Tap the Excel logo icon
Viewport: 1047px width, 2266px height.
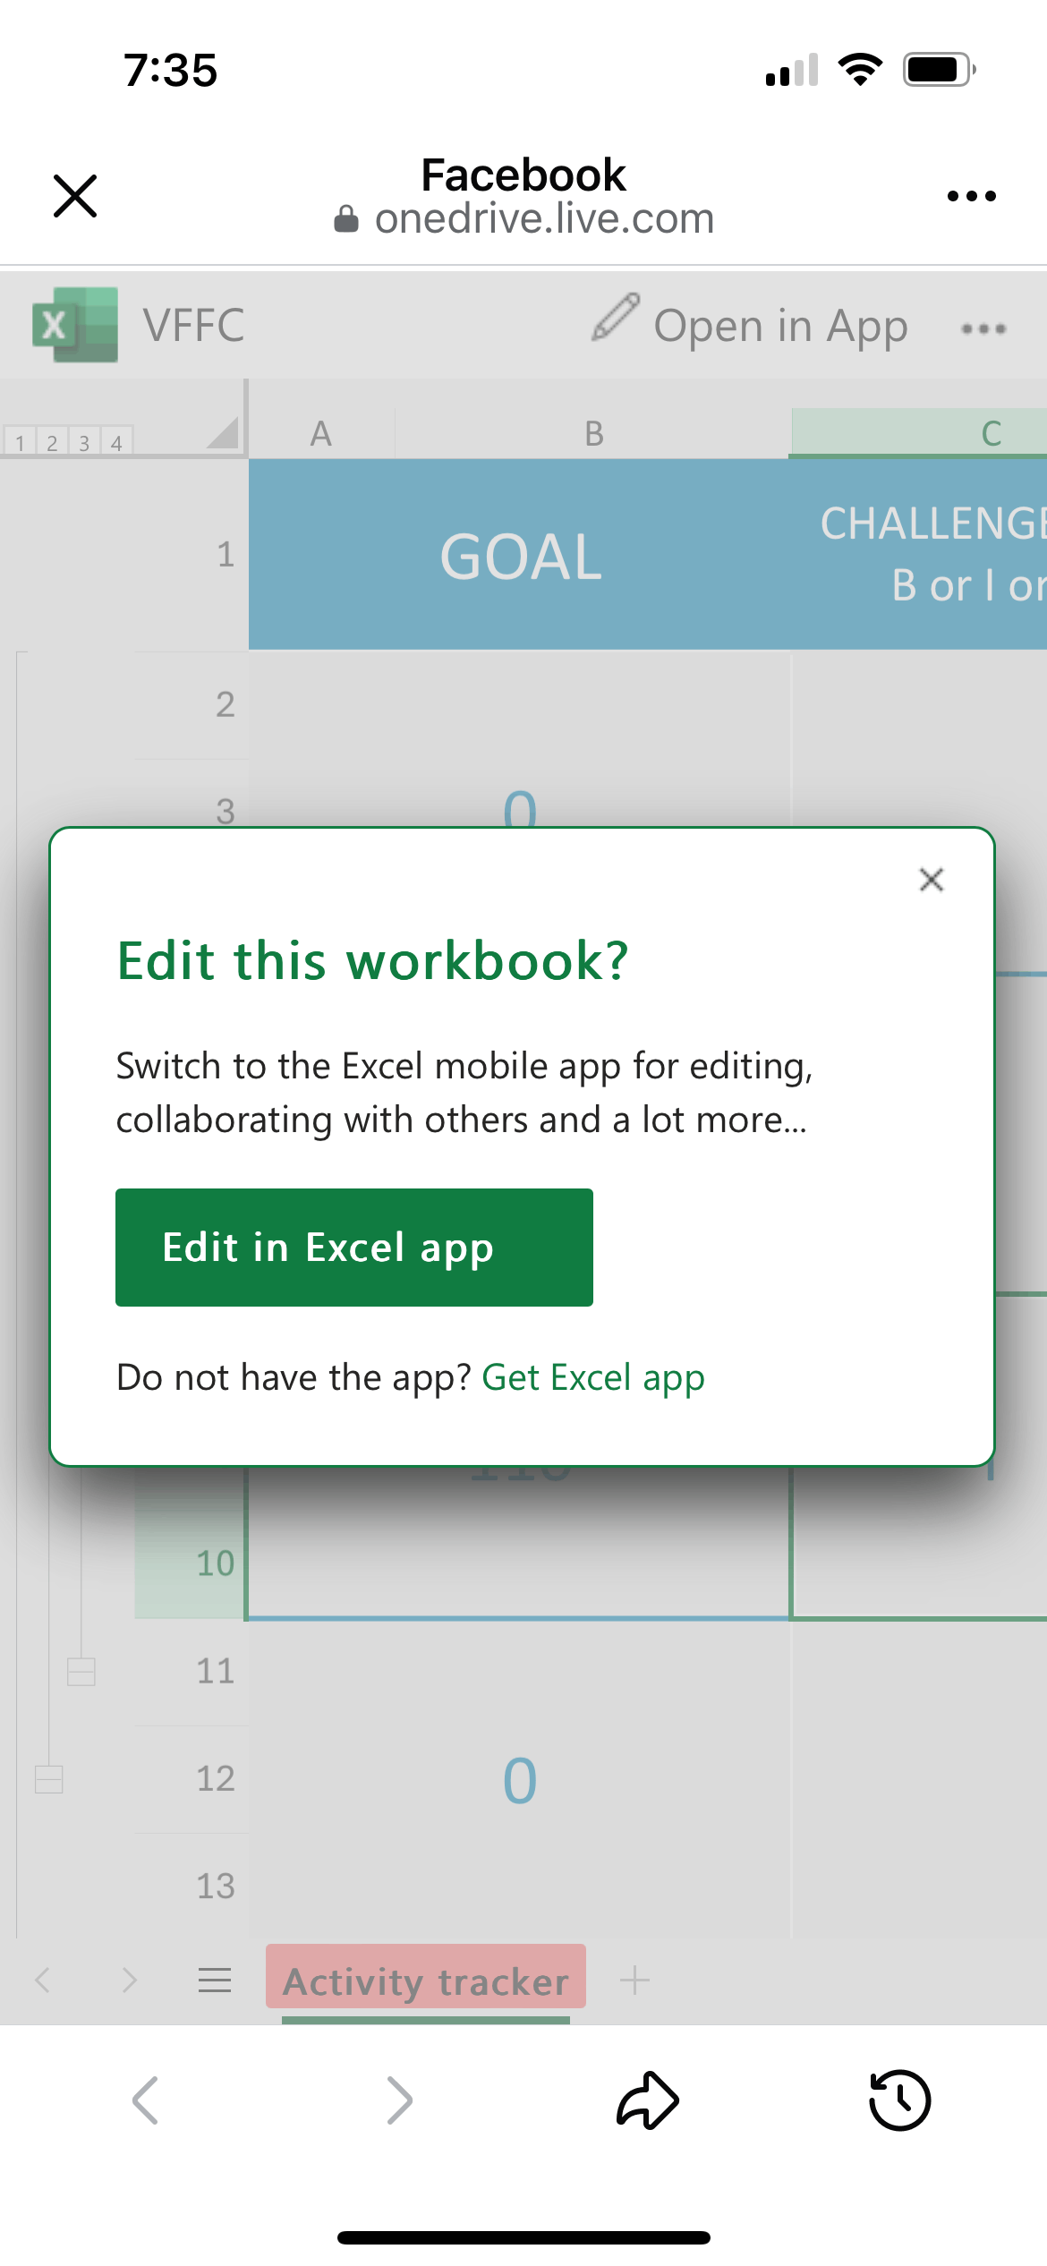[x=75, y=325]
